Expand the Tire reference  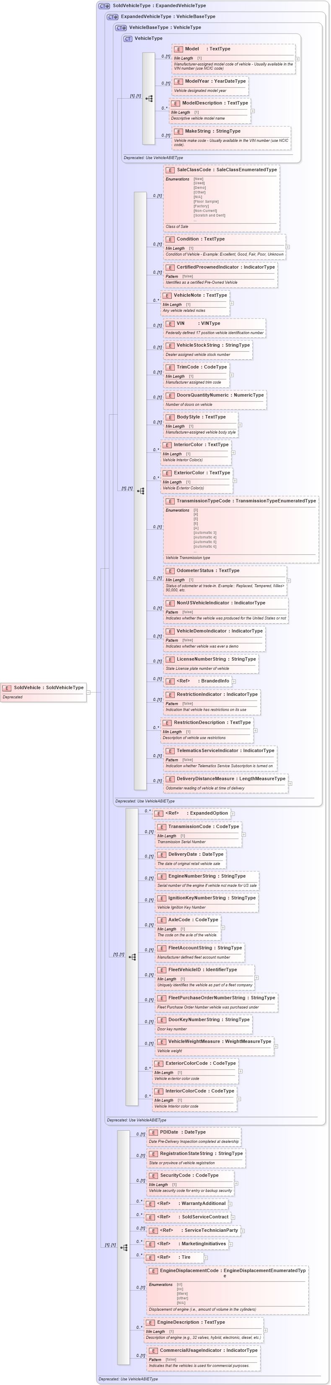coord(206,1257)
